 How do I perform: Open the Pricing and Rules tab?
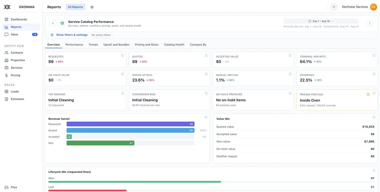tap(147, 45)
